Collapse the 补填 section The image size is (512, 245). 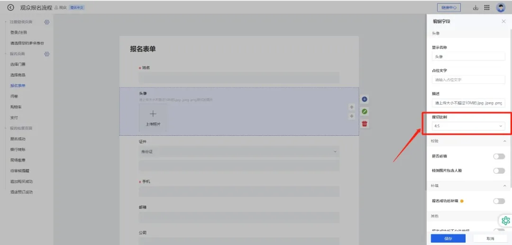point(504,186)
